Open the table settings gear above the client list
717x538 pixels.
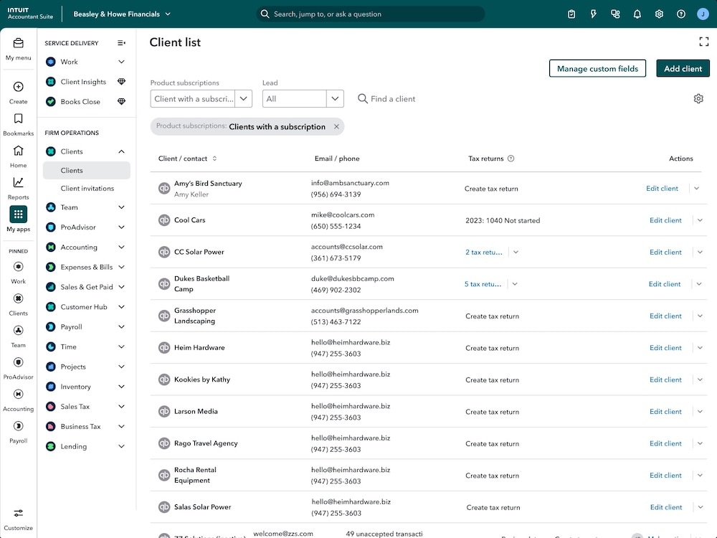698,98
